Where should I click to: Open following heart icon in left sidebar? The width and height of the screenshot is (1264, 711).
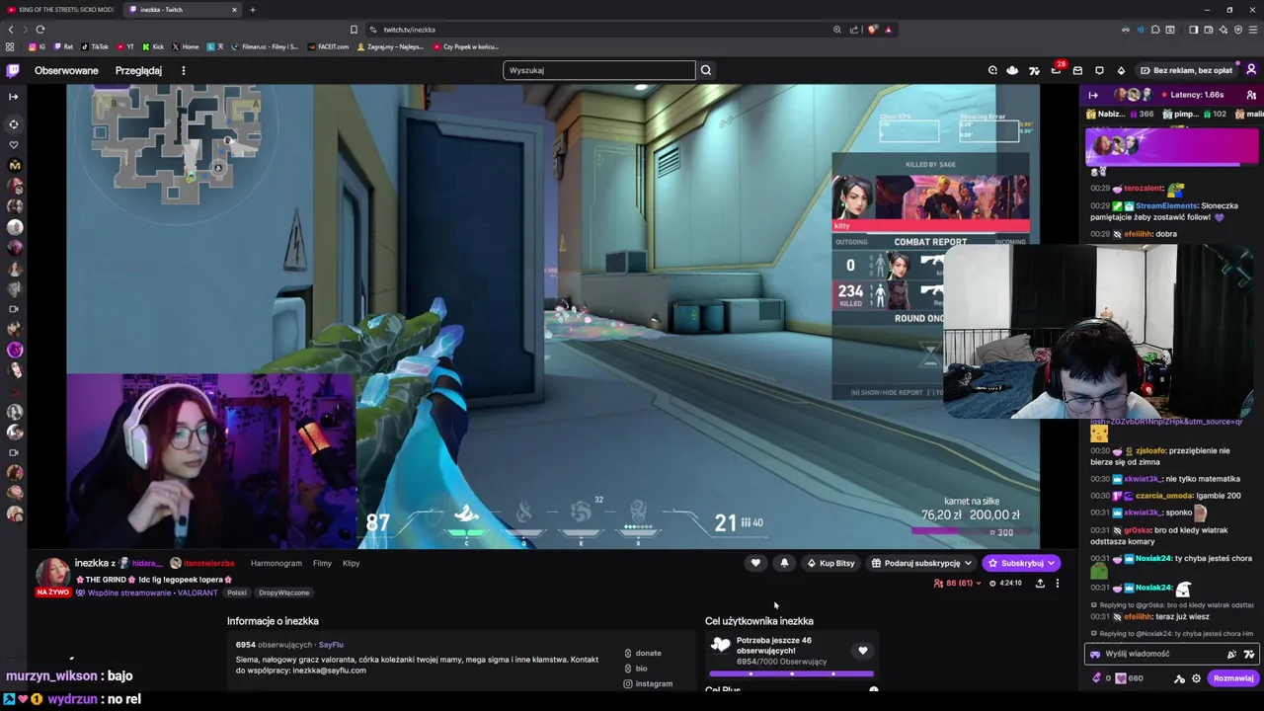(14, 145)
